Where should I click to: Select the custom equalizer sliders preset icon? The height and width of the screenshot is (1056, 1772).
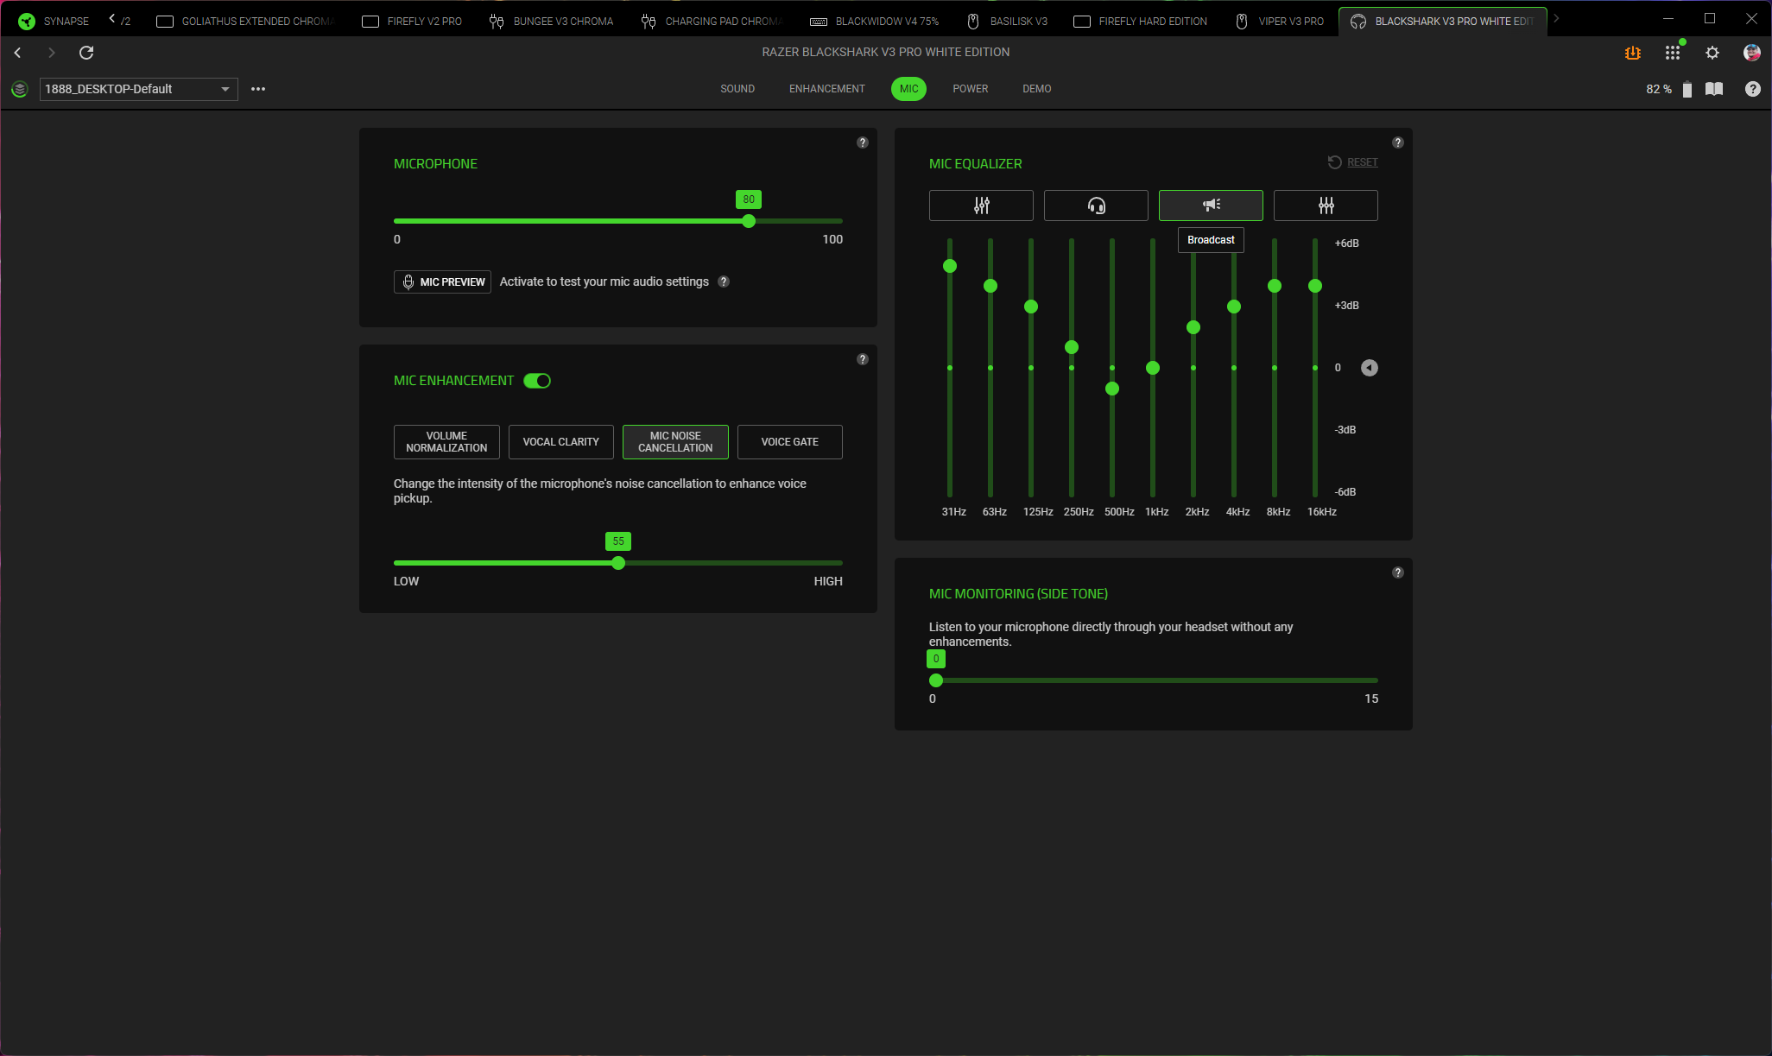pyautogui.click(x=1326, y=206)
